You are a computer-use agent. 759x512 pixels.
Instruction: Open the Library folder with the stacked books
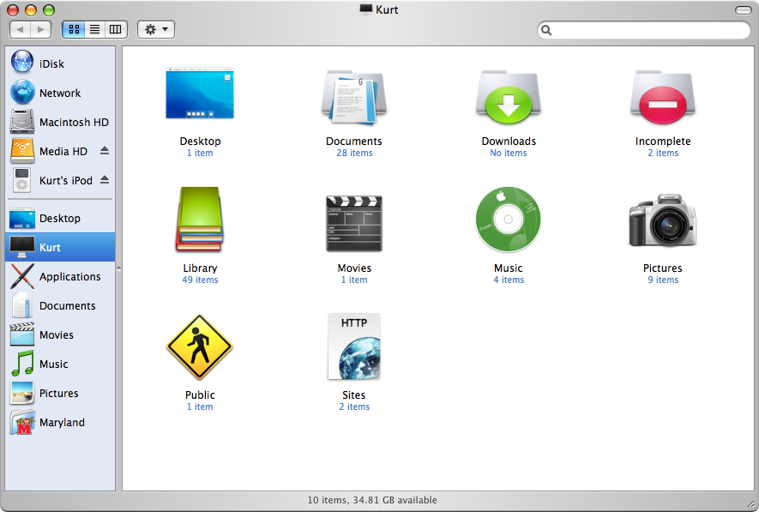[x=200, y=220]
